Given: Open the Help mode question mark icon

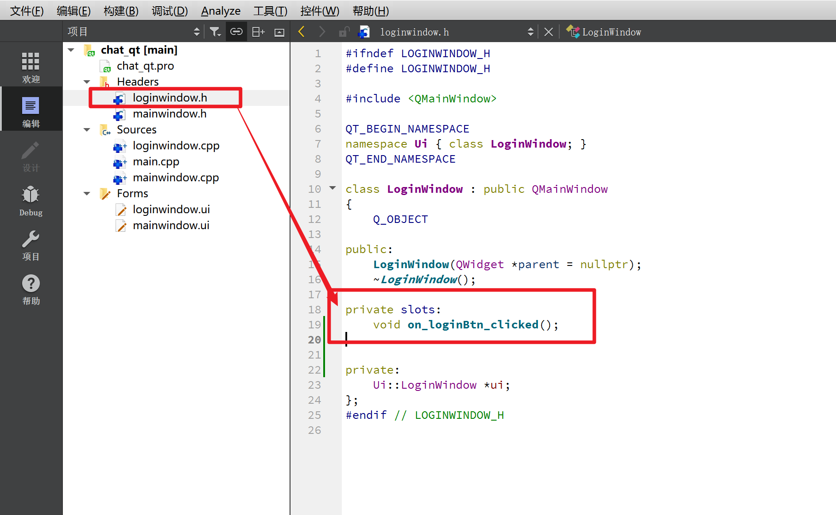Looking at the screenshot, I should (31, 289).
